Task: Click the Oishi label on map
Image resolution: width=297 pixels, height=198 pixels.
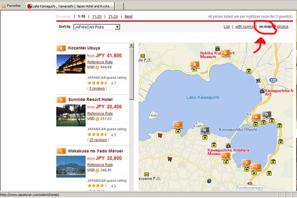Action: (x=154, y=115)
